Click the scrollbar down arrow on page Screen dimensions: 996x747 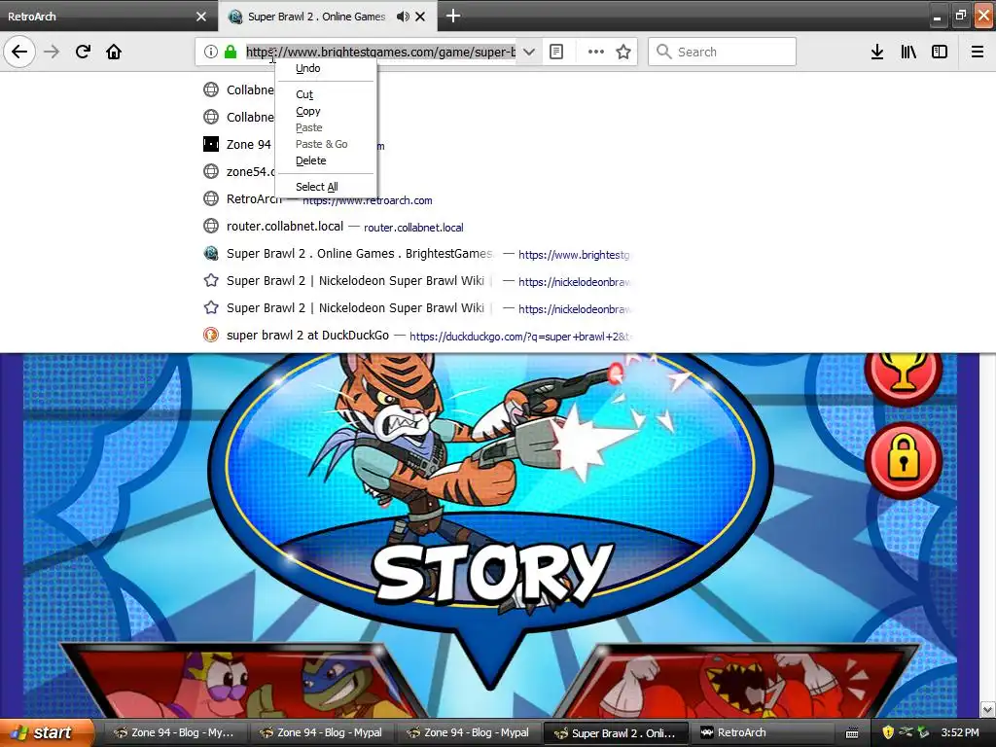[988, 709]
